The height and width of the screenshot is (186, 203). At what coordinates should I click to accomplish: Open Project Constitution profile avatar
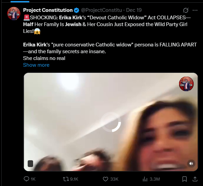coord(14,14)
